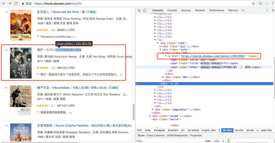Click the Intouchables movie poster
The width and height of the screenshot is (275, 143).
coord(21,101)
